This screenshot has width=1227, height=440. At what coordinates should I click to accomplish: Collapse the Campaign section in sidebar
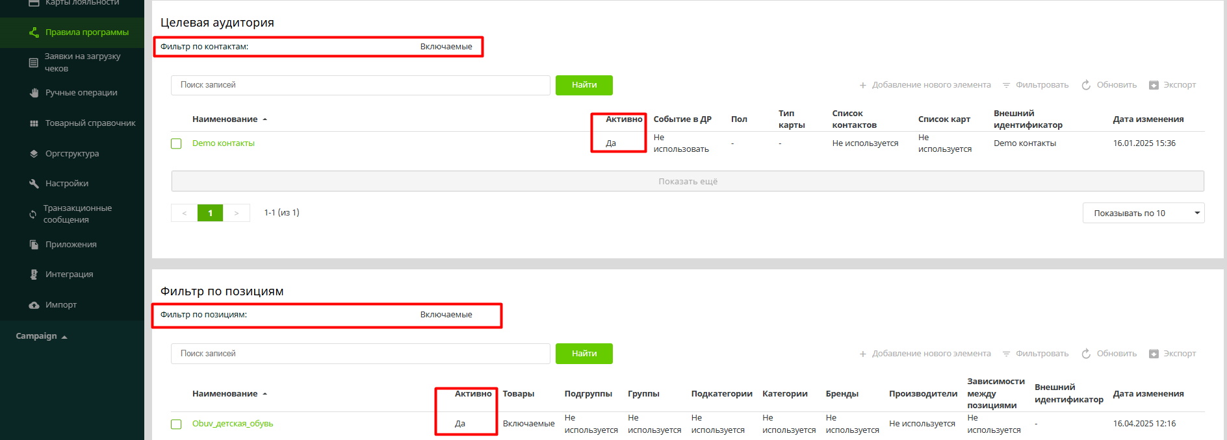tap(42, 336)
